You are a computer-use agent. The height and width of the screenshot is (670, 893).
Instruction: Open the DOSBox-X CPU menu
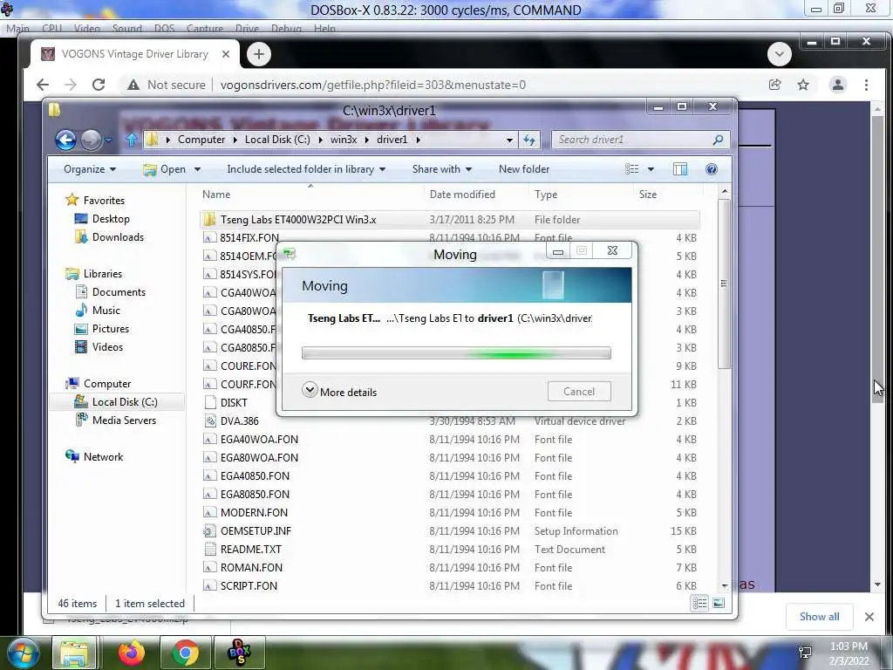coord(51,29)
